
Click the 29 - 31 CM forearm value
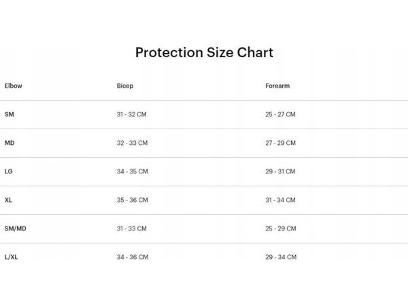click(280, 171)
